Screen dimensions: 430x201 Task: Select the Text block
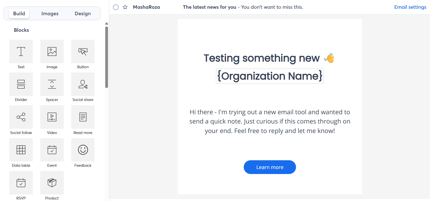pyautogui.click(x=21, y=51)
